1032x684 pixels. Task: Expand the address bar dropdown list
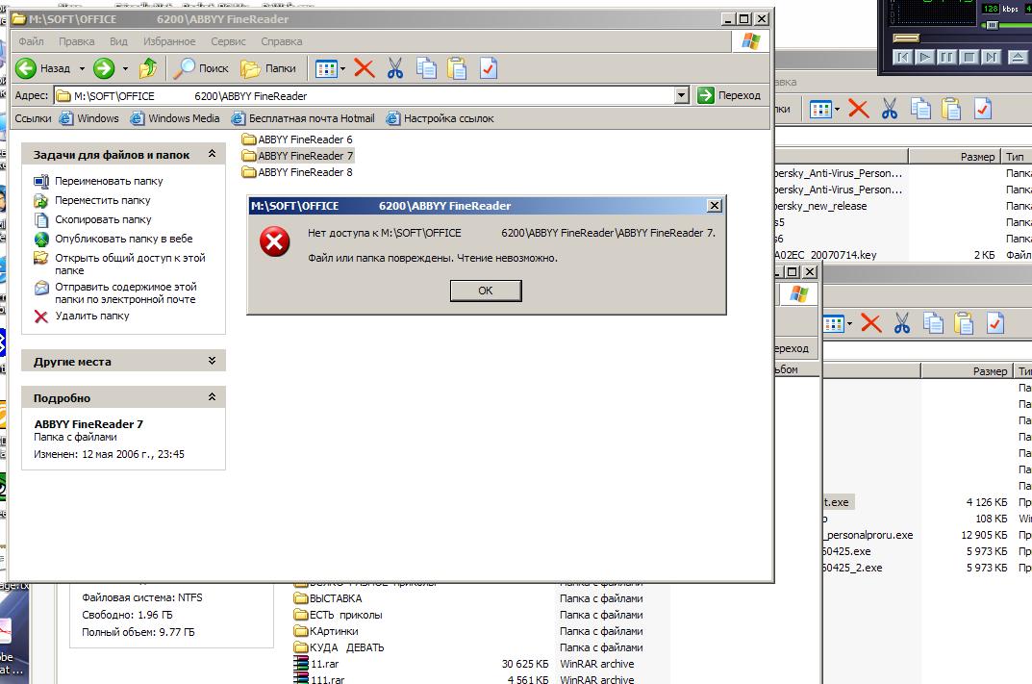pos(682,95)
